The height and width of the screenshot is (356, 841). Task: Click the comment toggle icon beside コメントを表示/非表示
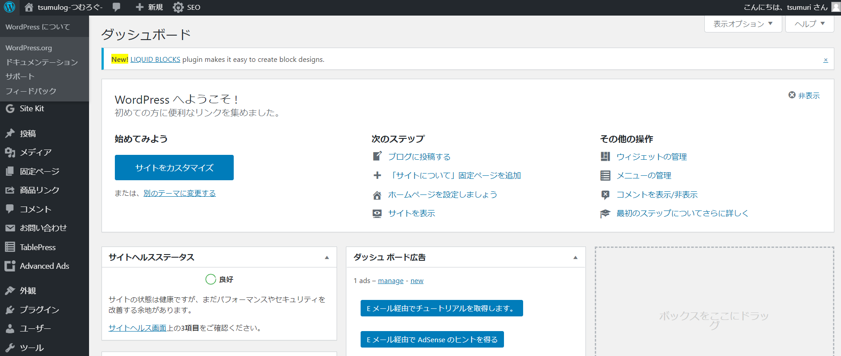pos(605,194)
